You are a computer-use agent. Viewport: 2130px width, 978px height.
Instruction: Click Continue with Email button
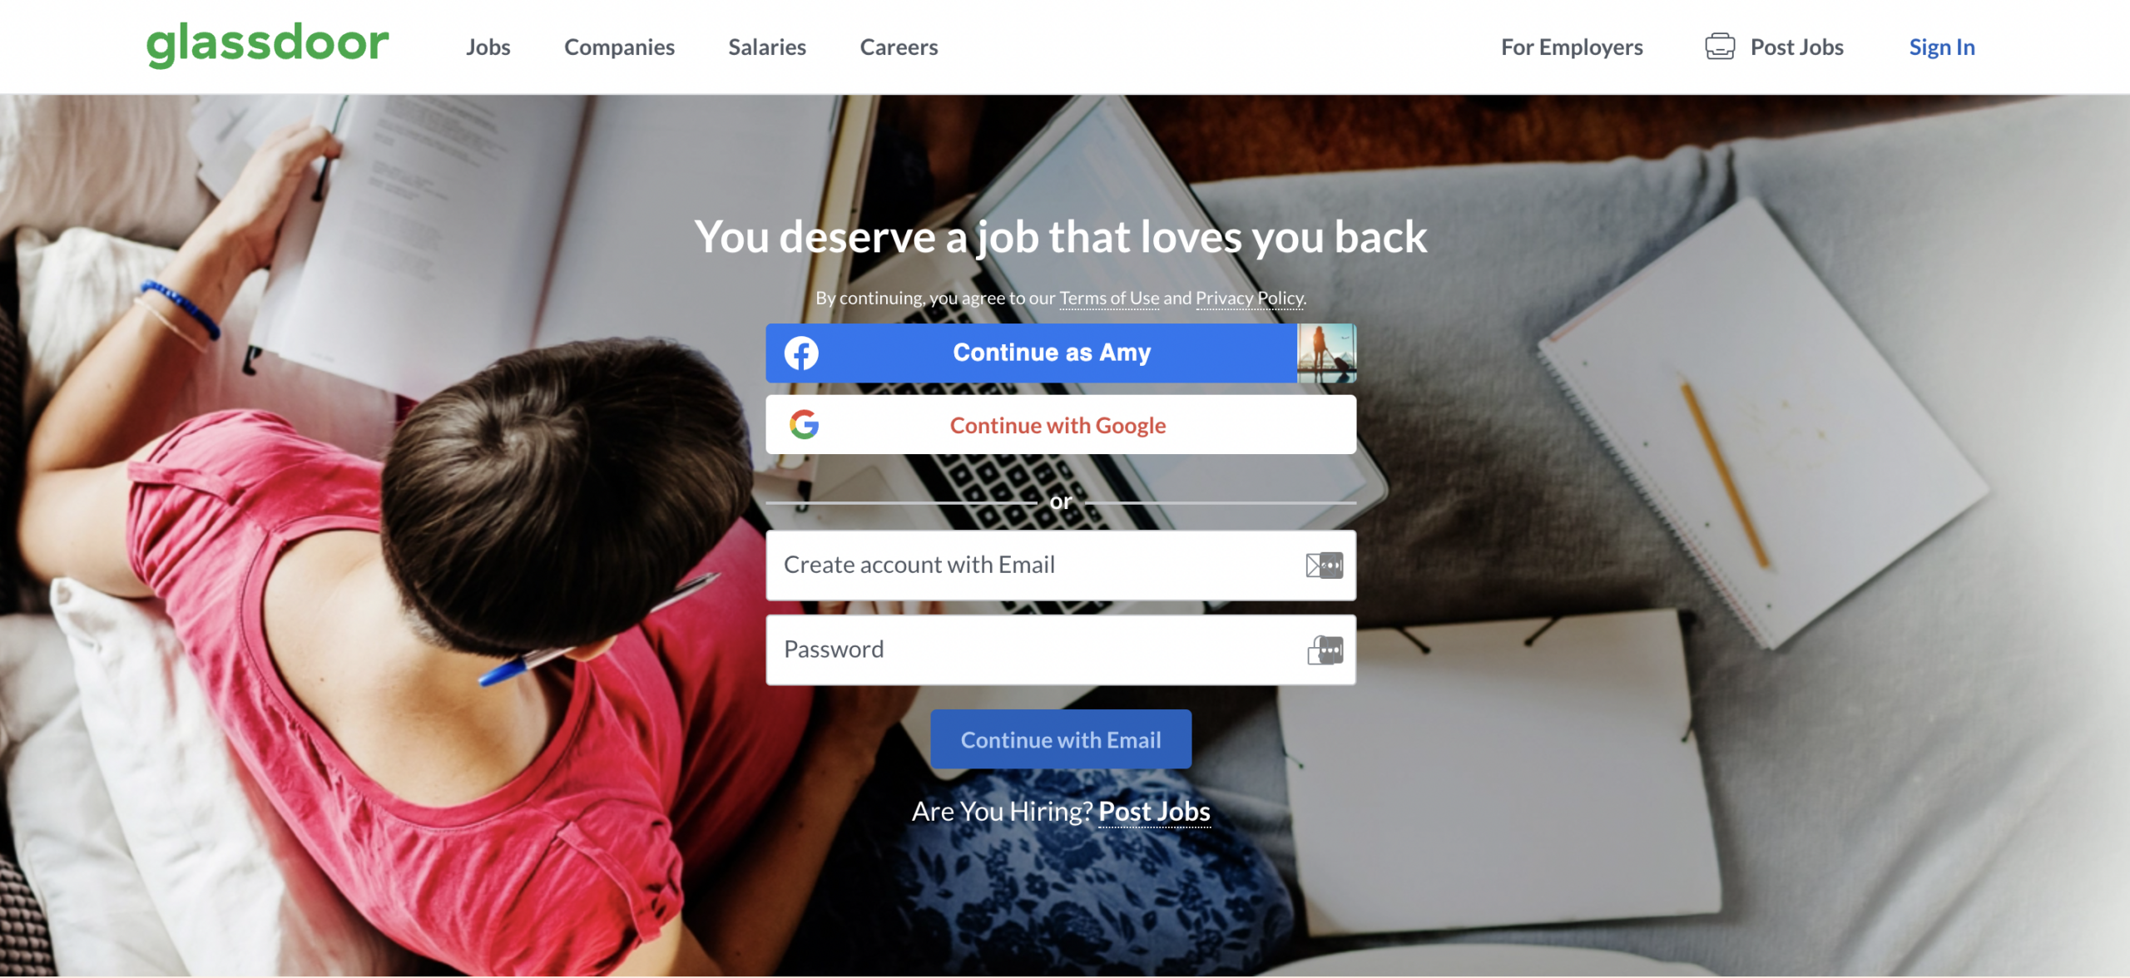pos(1061,739)
